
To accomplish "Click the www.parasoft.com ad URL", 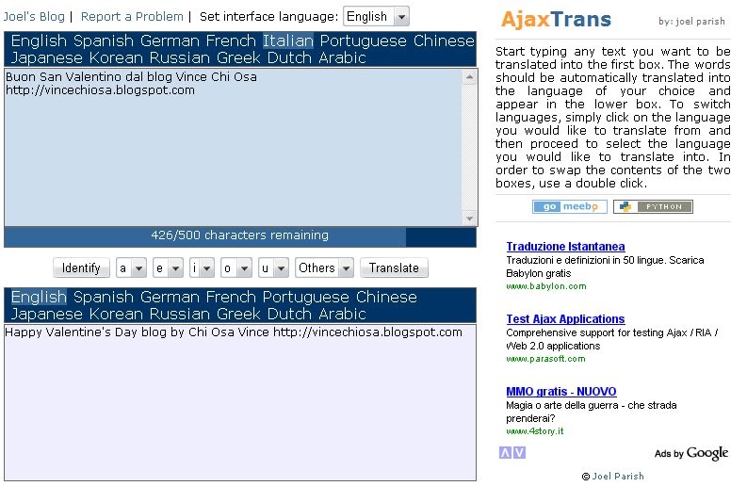I will [545, 359].
